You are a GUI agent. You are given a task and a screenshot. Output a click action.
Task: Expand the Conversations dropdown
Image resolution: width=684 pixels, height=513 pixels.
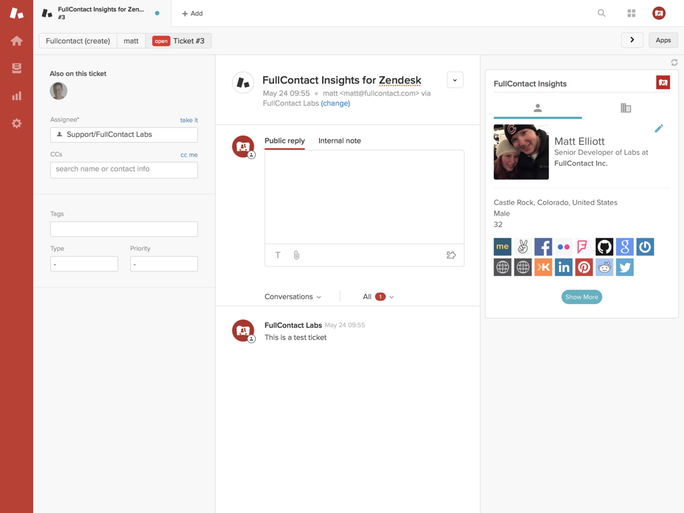coord(293,297)
